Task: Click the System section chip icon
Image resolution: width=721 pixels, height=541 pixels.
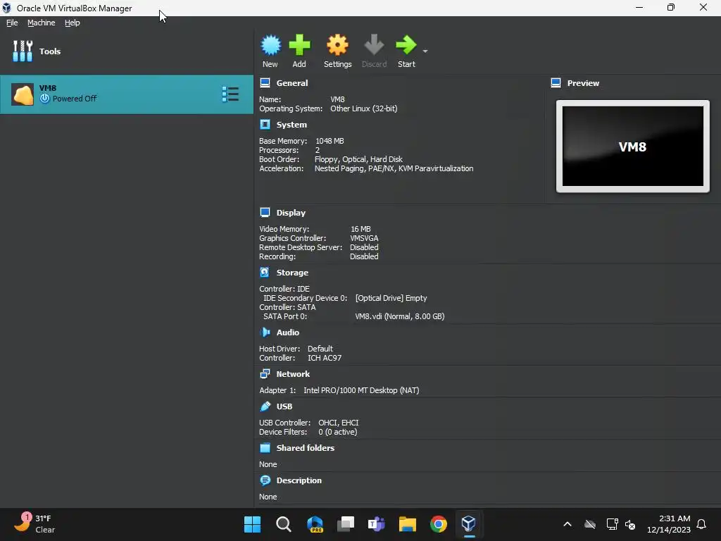Action: (265, 125)
